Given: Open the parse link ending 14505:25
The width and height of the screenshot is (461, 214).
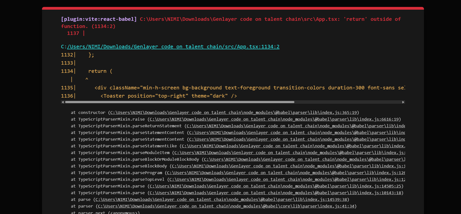Looking at the screenshot, I should pyautogui.click(x=275, y=186).
